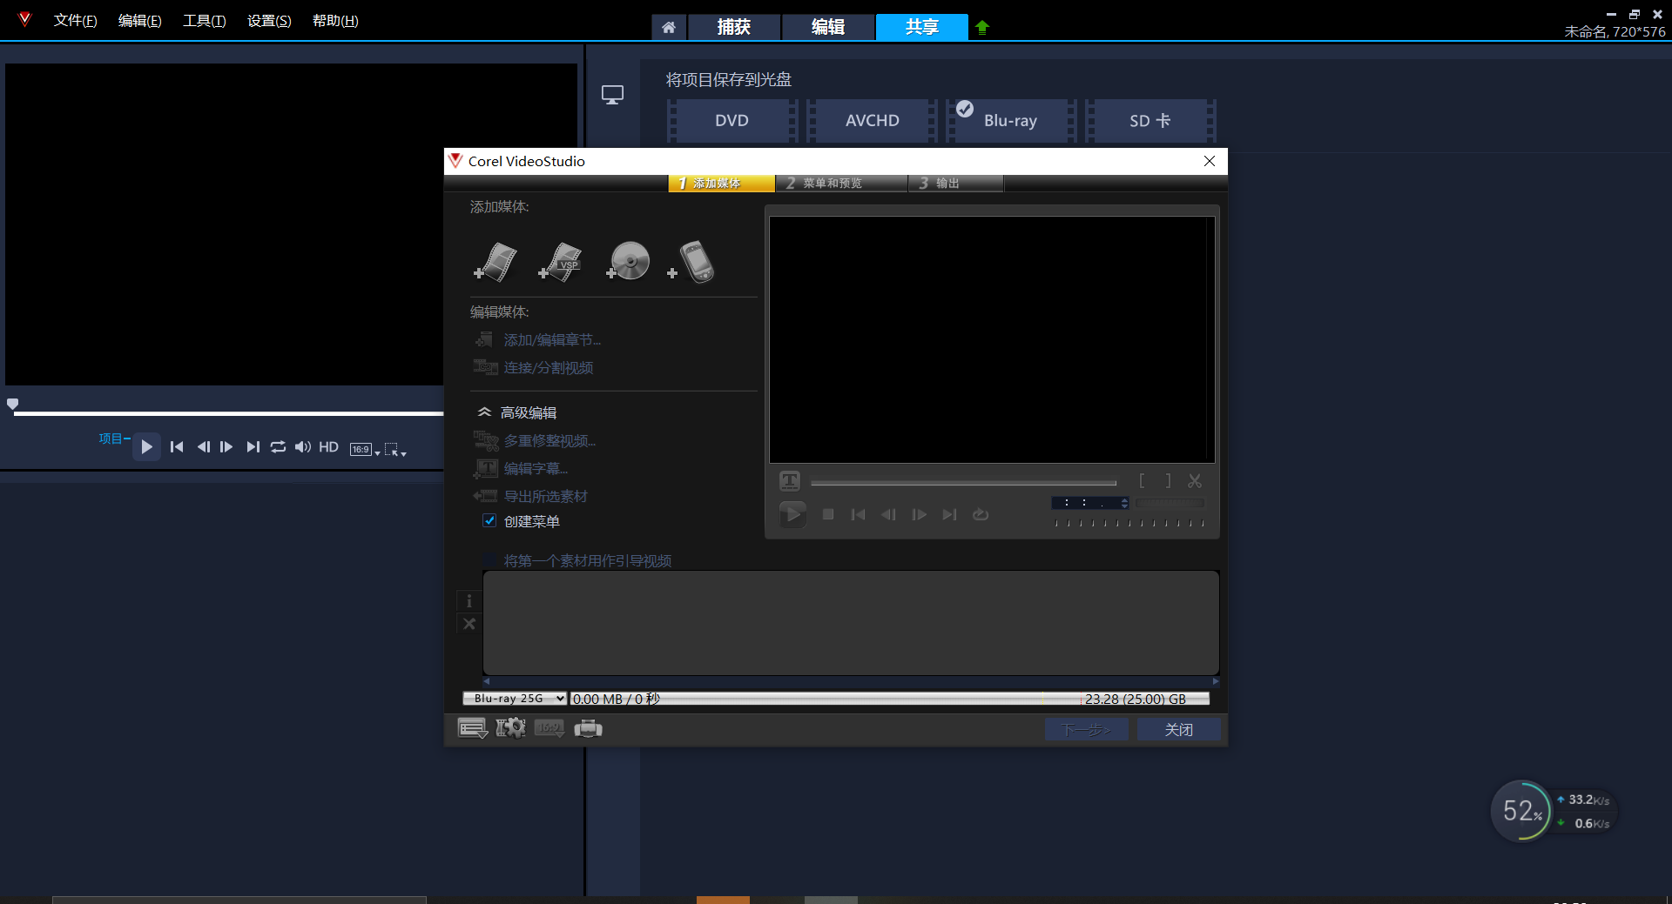Click scissors cut icon in dialog preview
Screen dimensions: 1672x904
pos(1195,480)
